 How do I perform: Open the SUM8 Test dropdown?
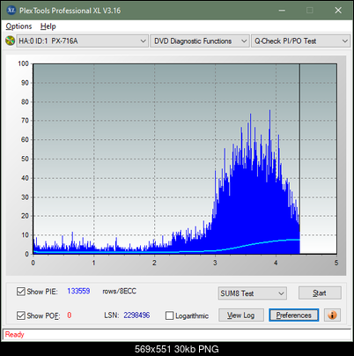point(253,293)
